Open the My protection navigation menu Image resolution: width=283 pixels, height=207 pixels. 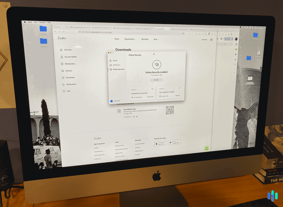(130, 39)
